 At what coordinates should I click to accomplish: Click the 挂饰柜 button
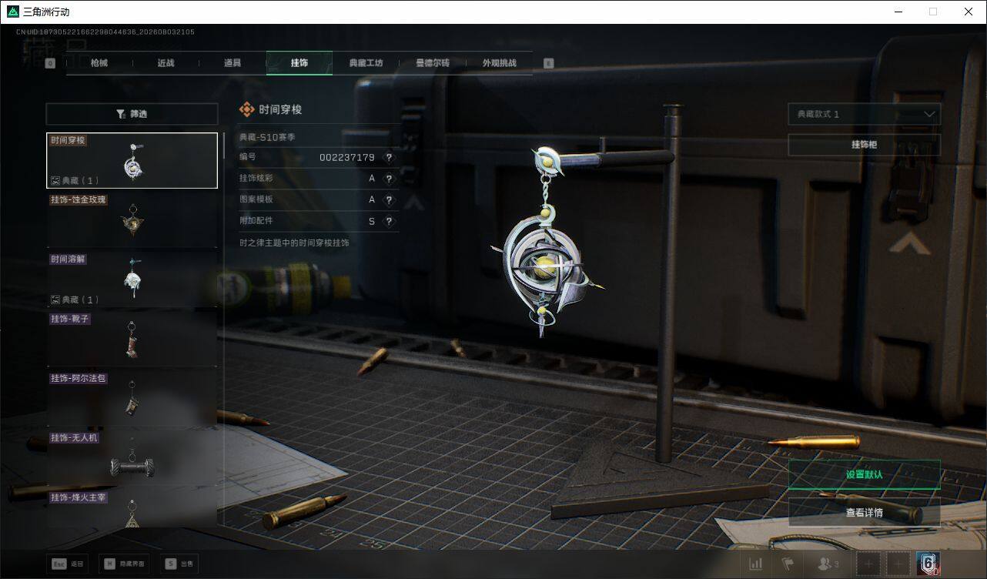[864, 145]
